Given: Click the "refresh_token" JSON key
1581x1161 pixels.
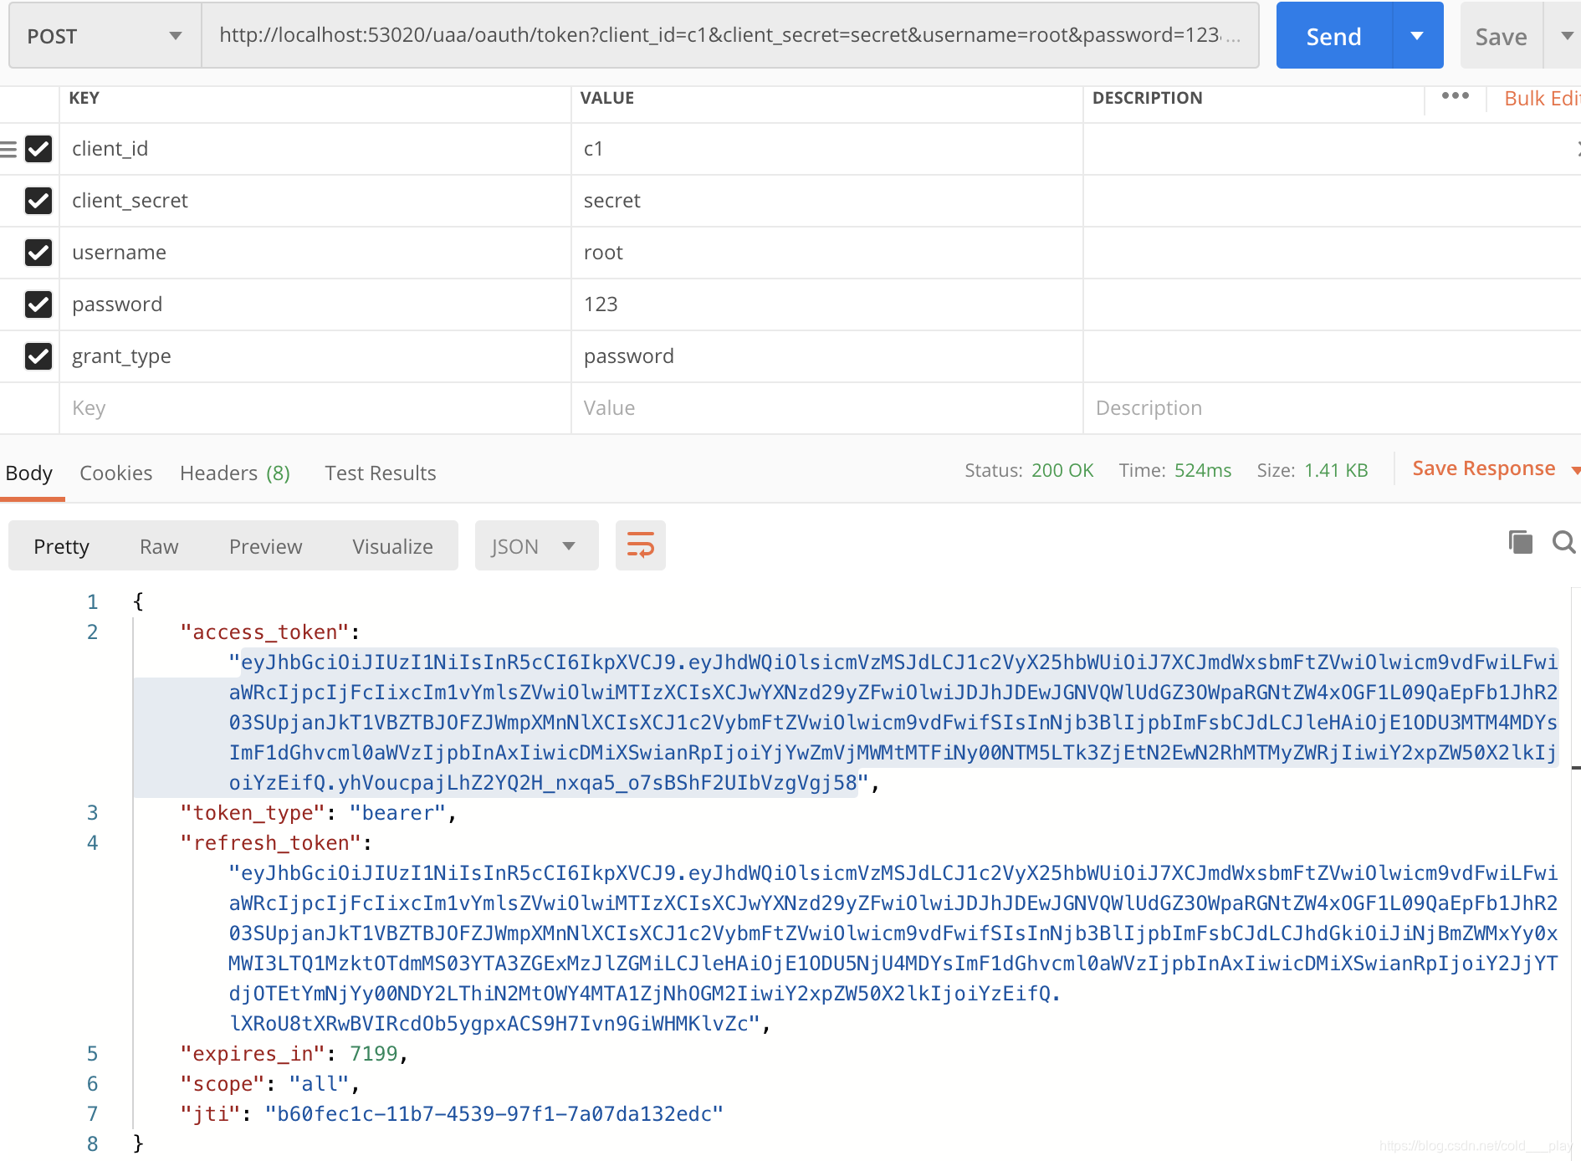Looking at the screenshot, I should pyautogui.click(x=271, y=843).
